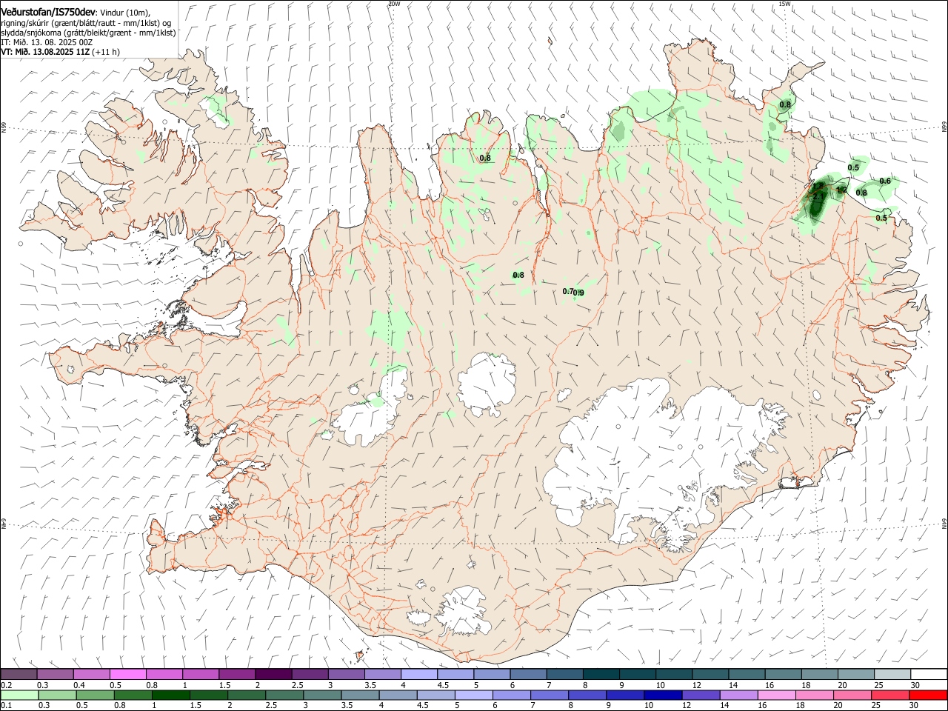Image resolution: width=948 pixels, height=711 pixels.
Task: Select upper-row swatch between 14 and 16
Action: [747, 674]
